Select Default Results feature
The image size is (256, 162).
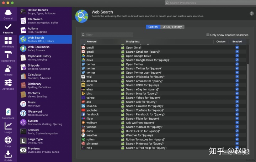click(46, 12)
